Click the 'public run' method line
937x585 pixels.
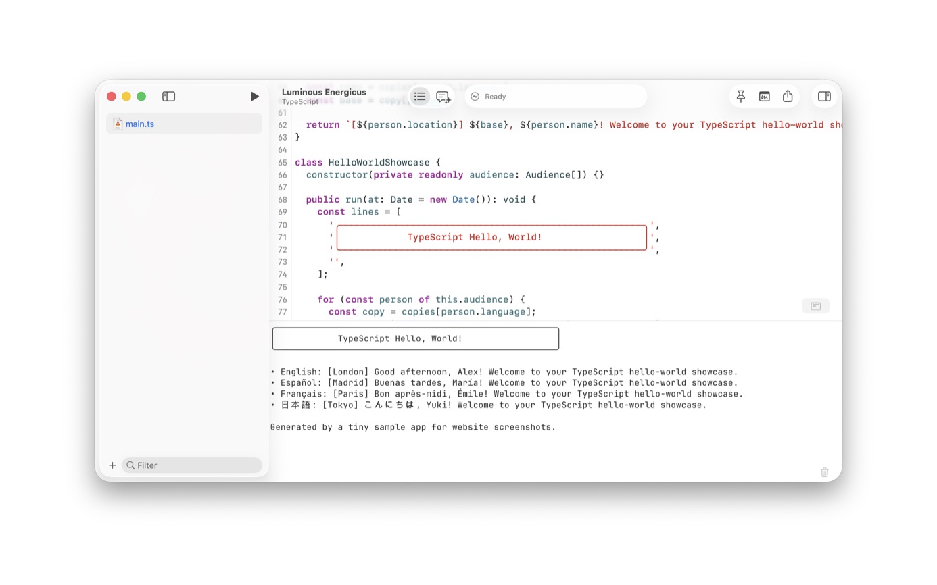(x=421, y=200)
